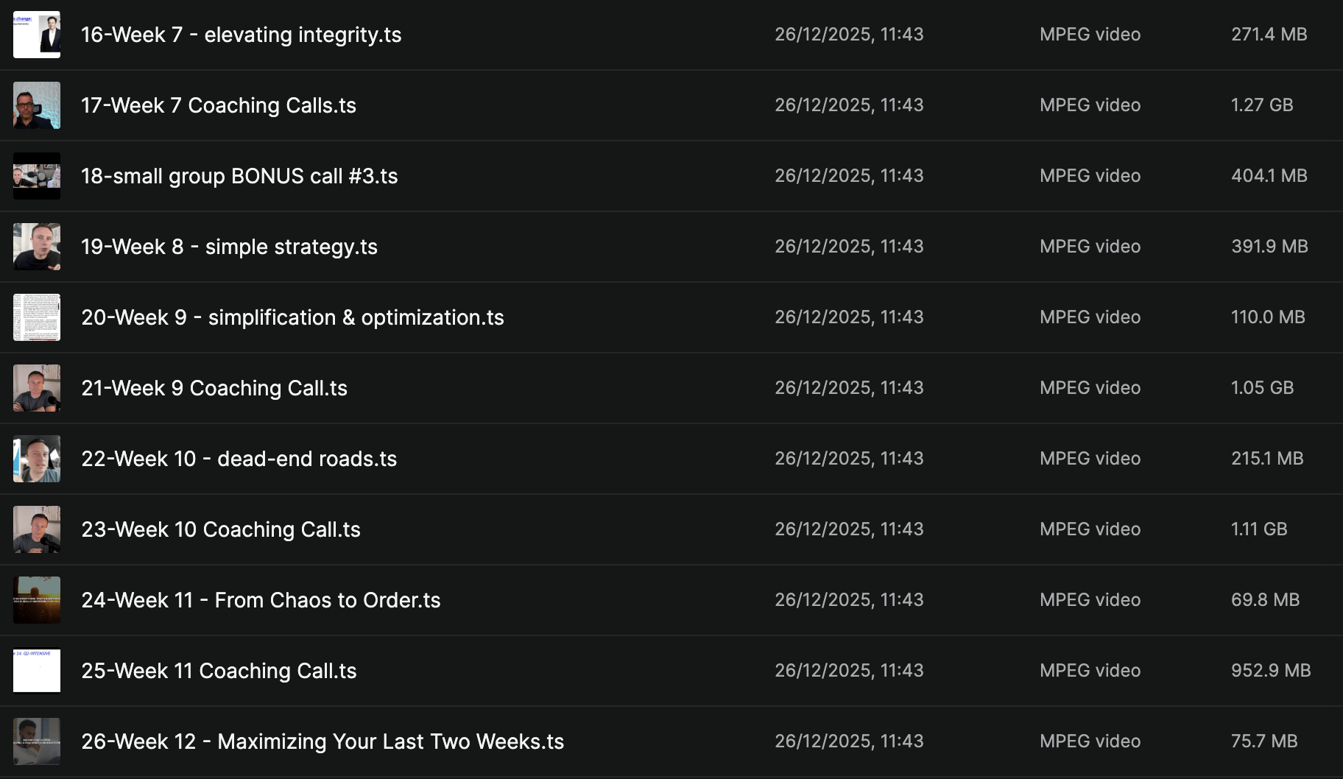Click the date of 19-Week 8 simple strategy

(849, 247)
